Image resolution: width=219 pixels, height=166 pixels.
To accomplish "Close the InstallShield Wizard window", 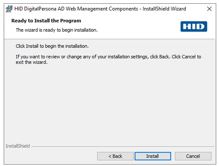I will click(209, 9).
